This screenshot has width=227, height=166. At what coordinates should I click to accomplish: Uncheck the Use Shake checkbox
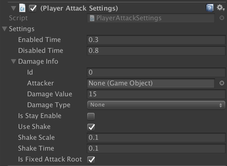point(91,127)
